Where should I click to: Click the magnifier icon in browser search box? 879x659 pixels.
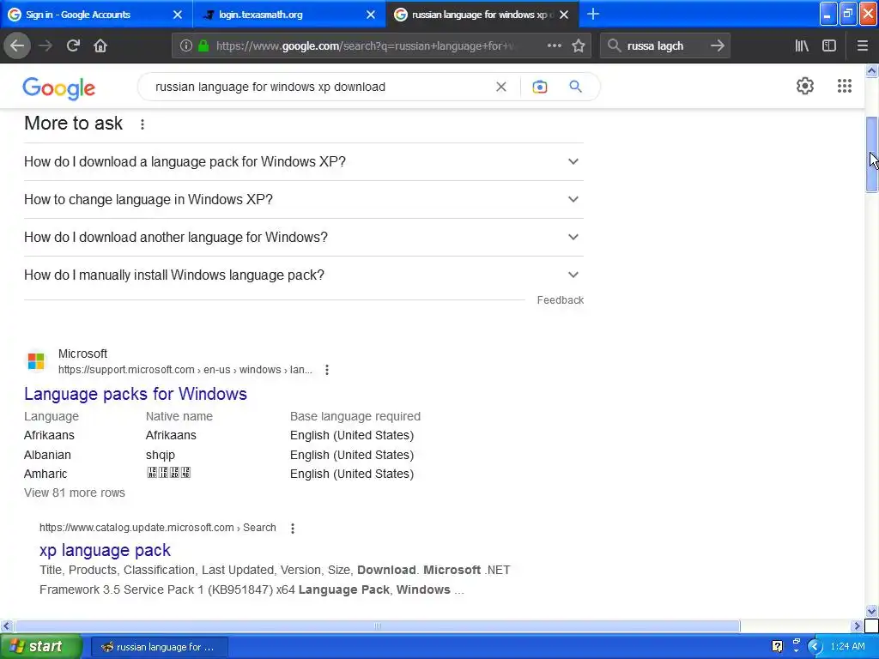tap(614, 45)
